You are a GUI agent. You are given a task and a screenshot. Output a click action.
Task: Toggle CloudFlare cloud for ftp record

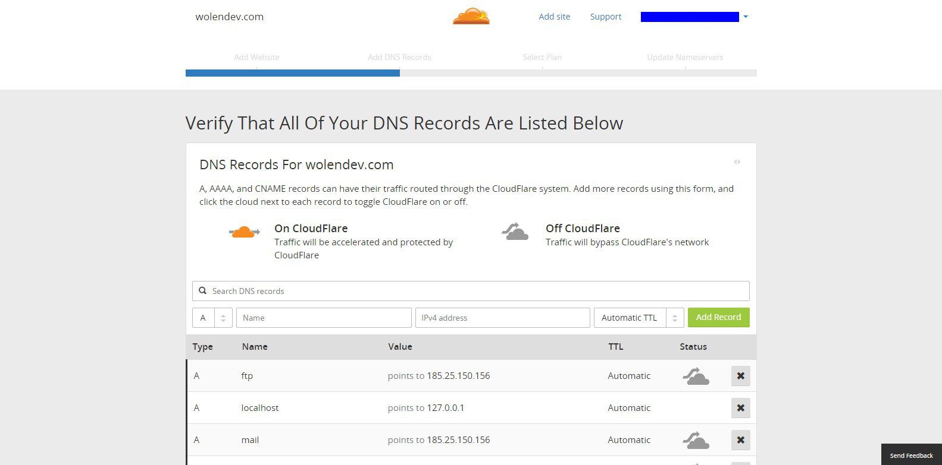pos(696,376)
